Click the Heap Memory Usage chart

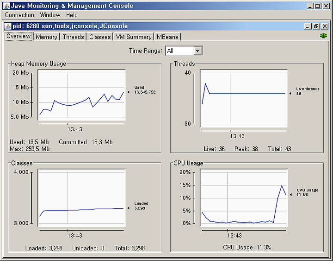tap(81, 95)
